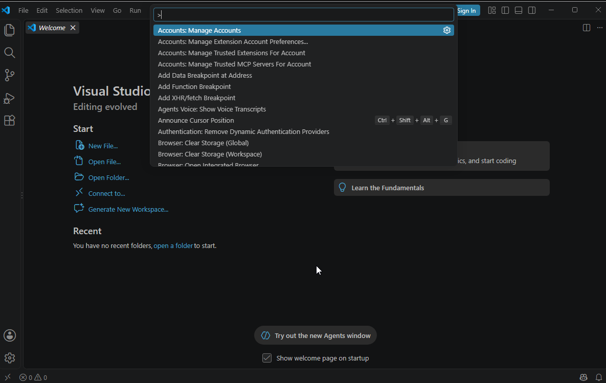Select Browser: Clear Storage (Global)
606x383 pixels.
point(304,143)
